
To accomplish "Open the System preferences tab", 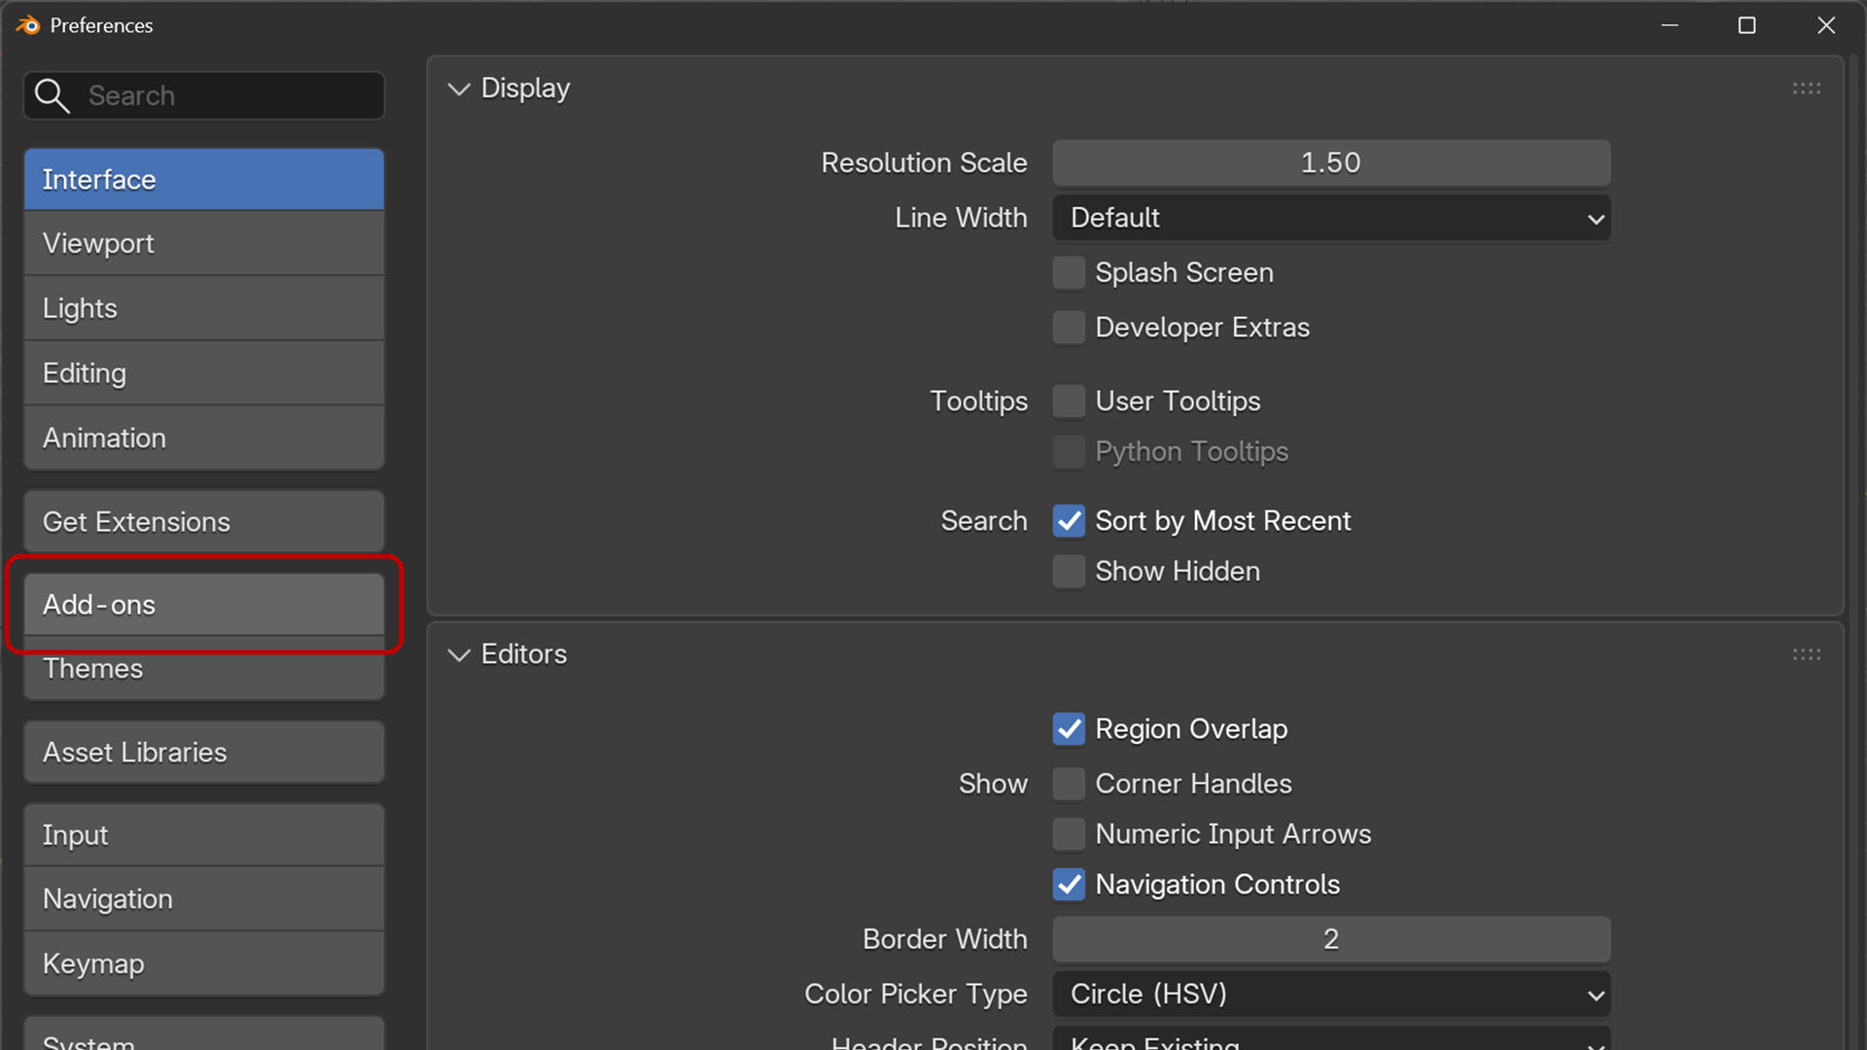I will point(204,1034).
